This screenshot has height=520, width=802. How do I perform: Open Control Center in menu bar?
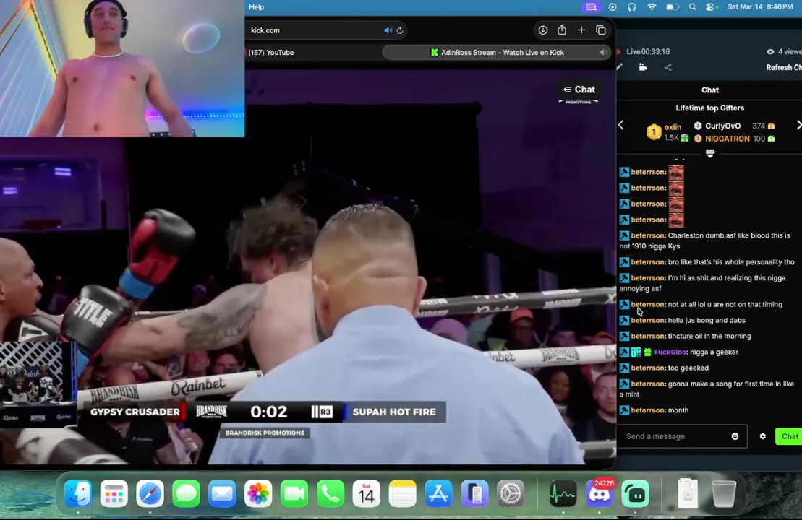point(710,7)
